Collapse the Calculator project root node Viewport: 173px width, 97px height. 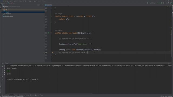pyautogui.click(x=2, y=7)
